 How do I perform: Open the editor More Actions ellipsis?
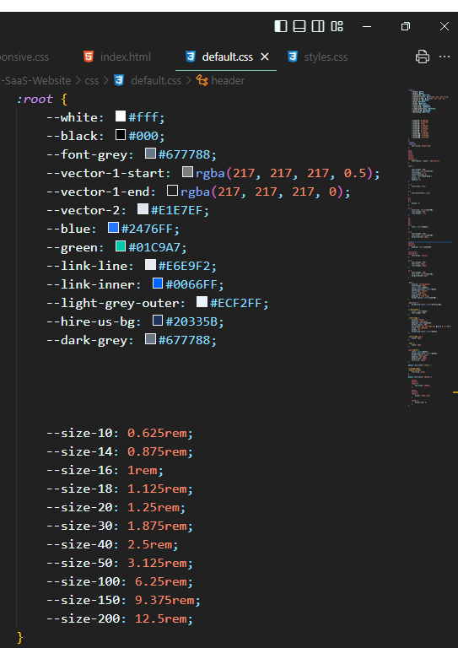(x=445, y=57)
